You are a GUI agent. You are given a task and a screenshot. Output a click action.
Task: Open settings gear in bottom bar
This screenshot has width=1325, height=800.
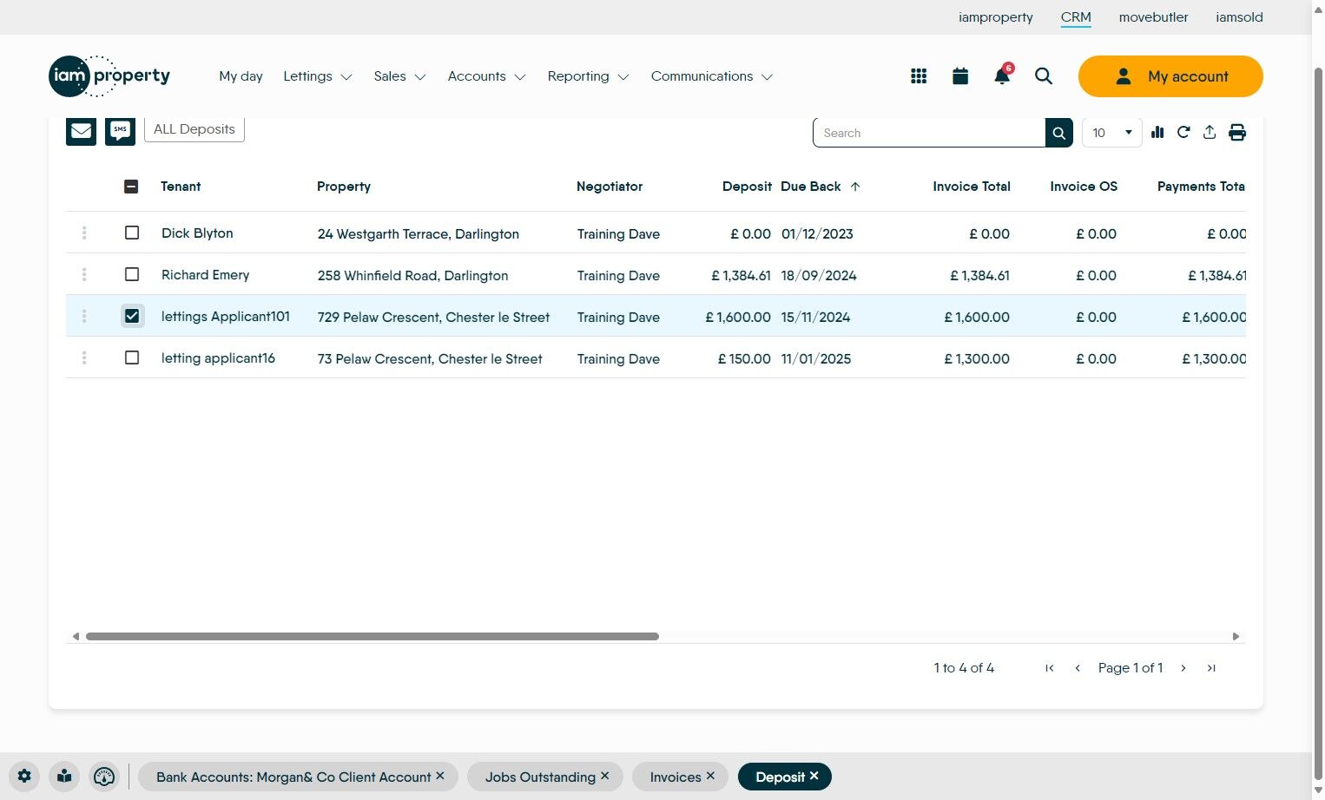click(24, 777)
